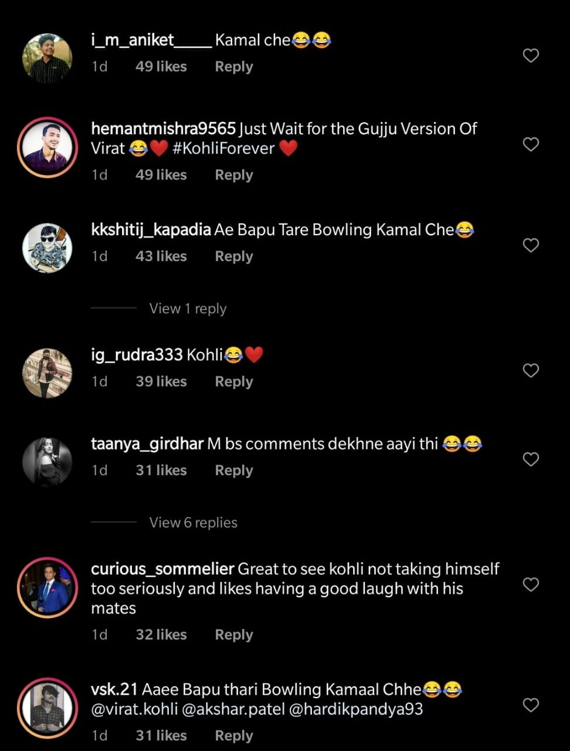The height and width of the screenshot is (751, 570).
Task: Heart the ig_rudra333 Kohli comment
Action: click(531, 370)
